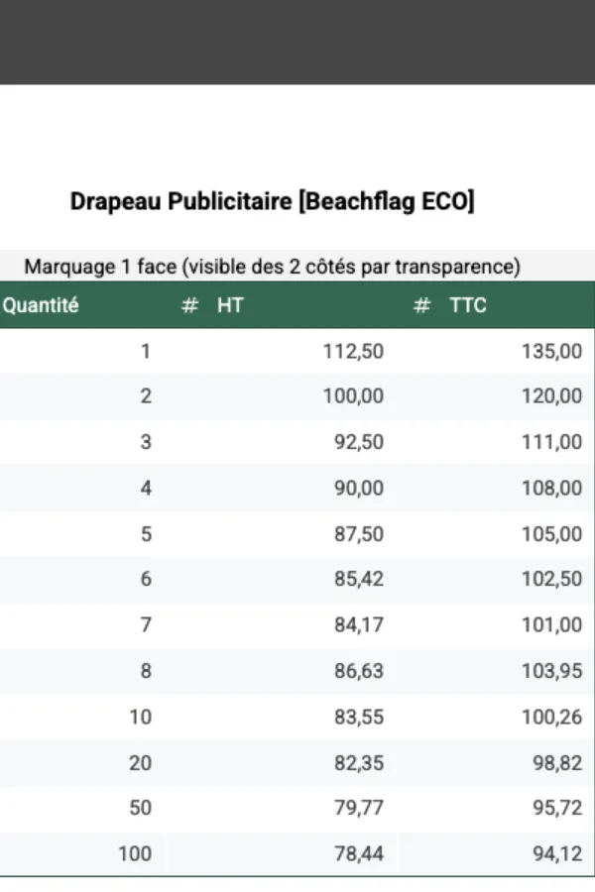This screenshot has width=595, height=892.
Task: Click the HT column header label
Action: 230,306
